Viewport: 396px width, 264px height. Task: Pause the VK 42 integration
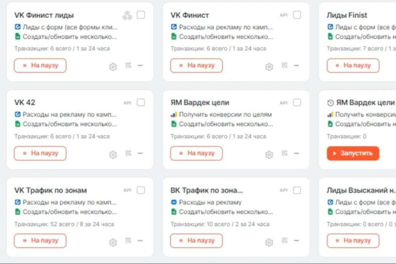pyautogui.click(x=40, y=153)
